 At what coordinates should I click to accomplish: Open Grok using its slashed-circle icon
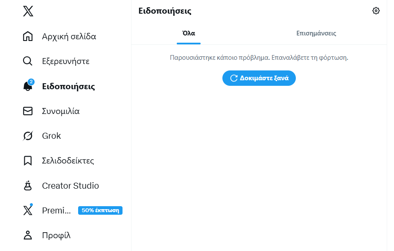click(x=28, y=136)
